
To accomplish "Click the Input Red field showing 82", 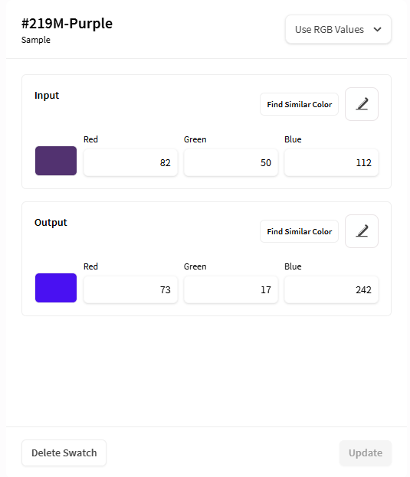I will [x=130, y=163].
